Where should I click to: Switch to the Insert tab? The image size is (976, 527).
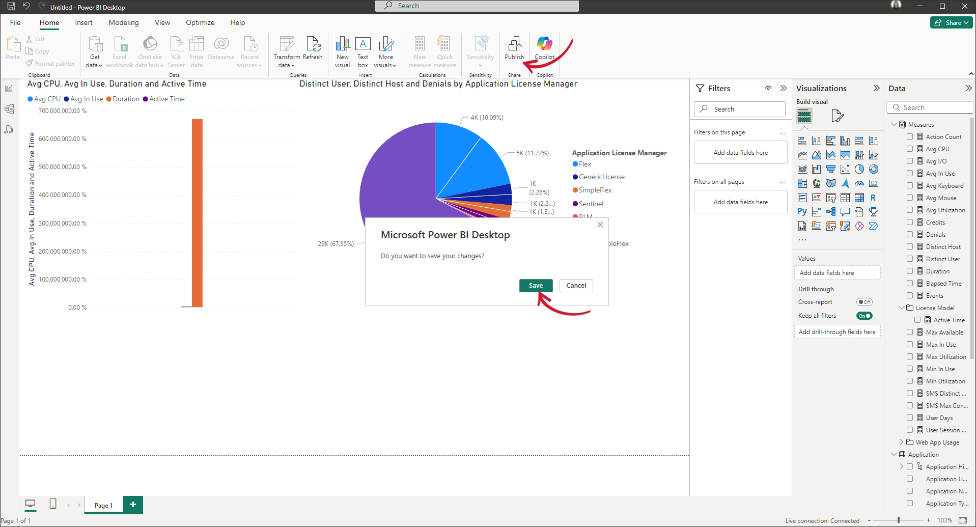[83, 22]
